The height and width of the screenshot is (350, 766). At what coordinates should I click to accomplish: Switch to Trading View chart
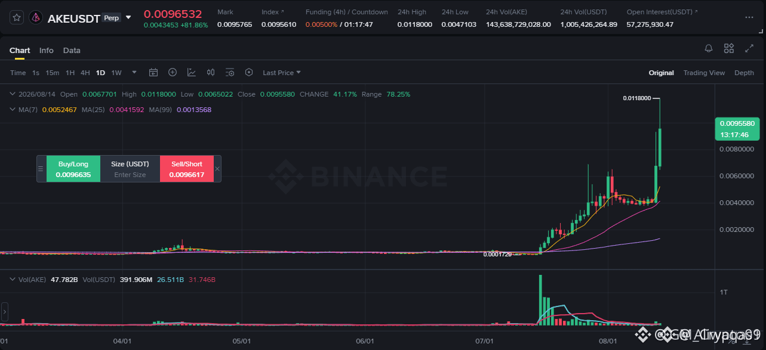[704, 73]
